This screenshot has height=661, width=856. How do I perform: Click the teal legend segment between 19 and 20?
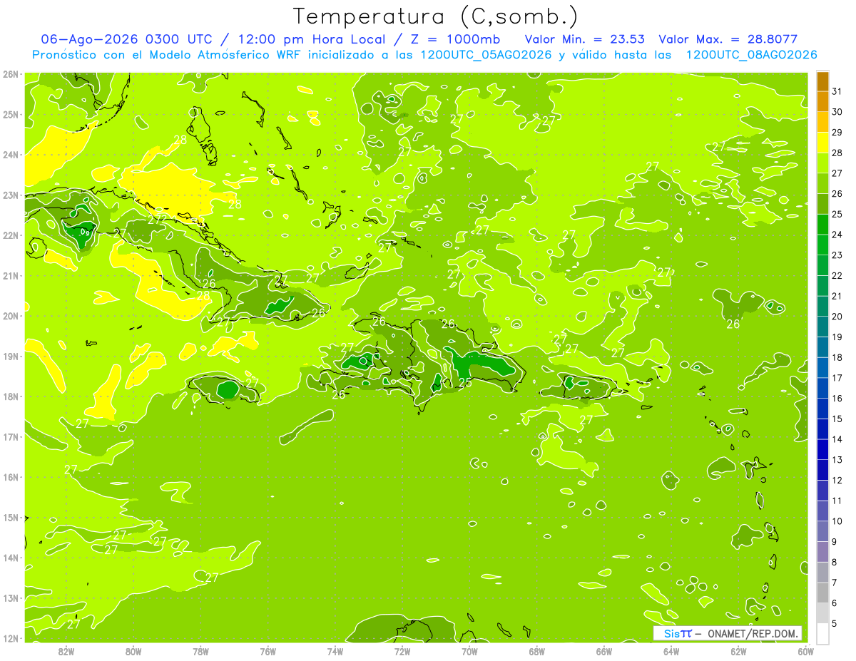pos(822,327)
